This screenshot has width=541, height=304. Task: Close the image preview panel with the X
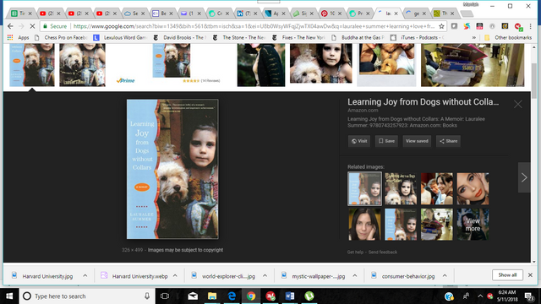pyautogui.click(x=518, y=104)
